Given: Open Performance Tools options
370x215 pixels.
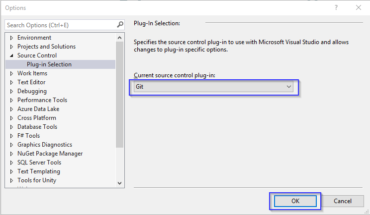Looking at the screenshot, I should pyautogui.click(x=42, y=100).
